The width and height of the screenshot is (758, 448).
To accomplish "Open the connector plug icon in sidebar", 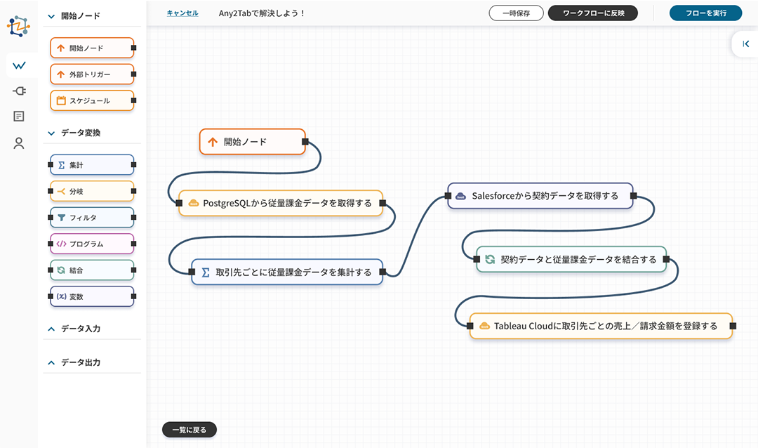I will [x=19, y=91].
